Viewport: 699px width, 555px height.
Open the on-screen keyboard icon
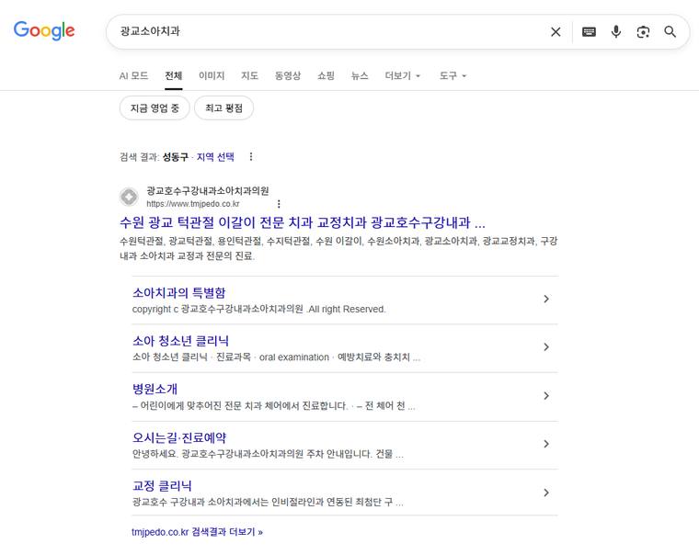click(x=589, y=31)
